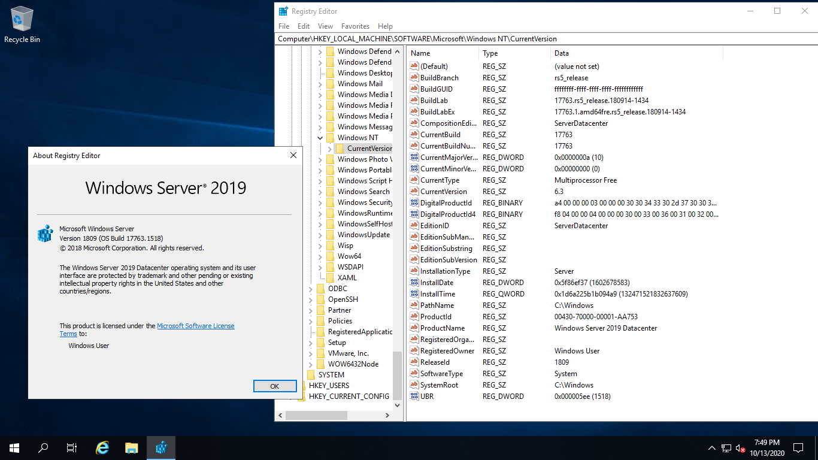Click the DWORD icon beside UBR
This screenshot has height=460, width=818.
pos(414,397)
